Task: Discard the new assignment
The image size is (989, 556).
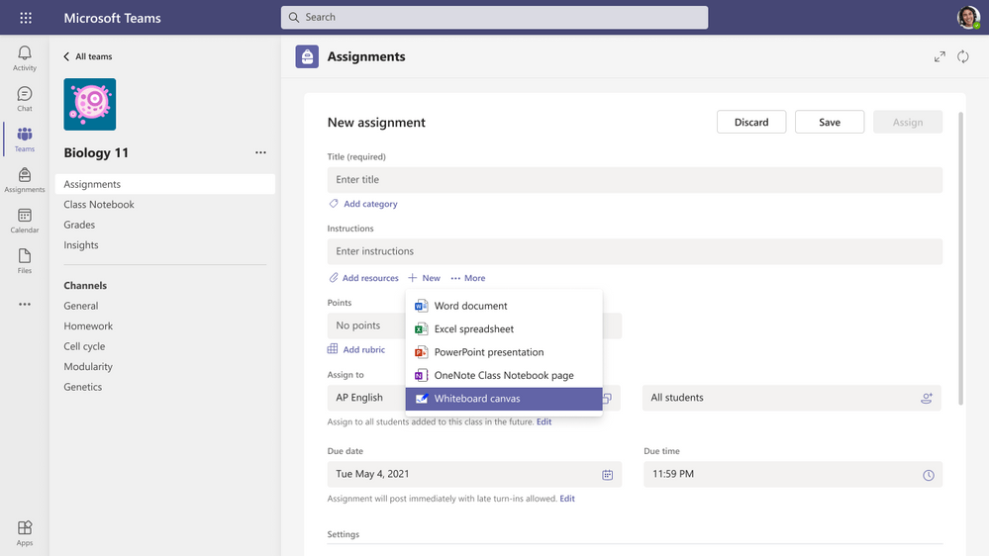Action: click(750, 122)
